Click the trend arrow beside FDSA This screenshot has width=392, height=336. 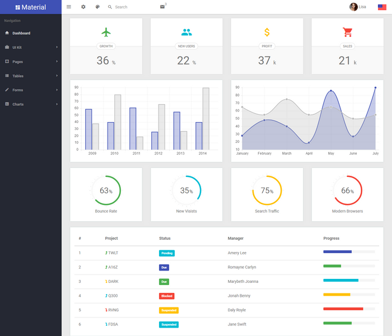tap(106, 324)
